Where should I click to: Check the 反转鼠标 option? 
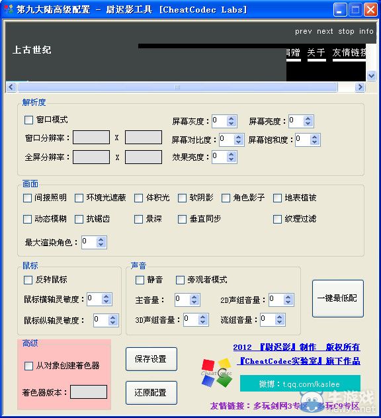coord(28,280)
